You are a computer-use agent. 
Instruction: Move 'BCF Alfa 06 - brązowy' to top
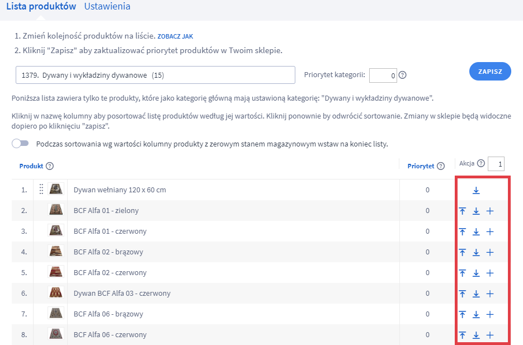coord(462,314)
